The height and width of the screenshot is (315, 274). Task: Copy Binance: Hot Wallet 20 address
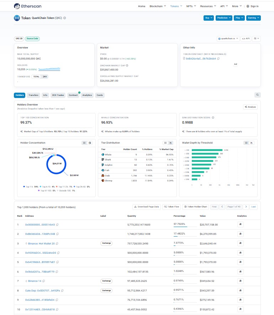[57, 243]
